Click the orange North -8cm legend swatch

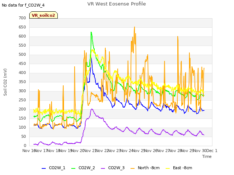point(132,168)
